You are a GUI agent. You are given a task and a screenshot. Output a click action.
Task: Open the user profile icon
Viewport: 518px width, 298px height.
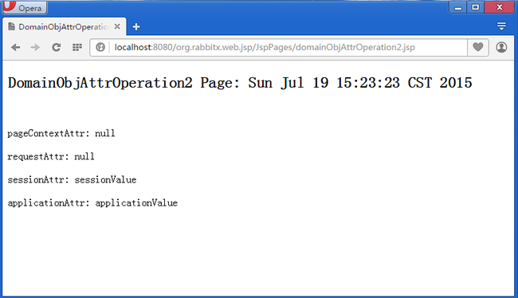[501, 47]
